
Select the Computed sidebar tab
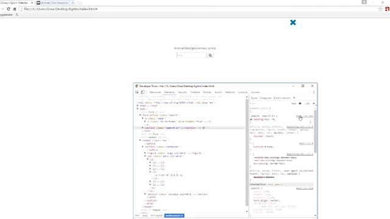(266, 98)
